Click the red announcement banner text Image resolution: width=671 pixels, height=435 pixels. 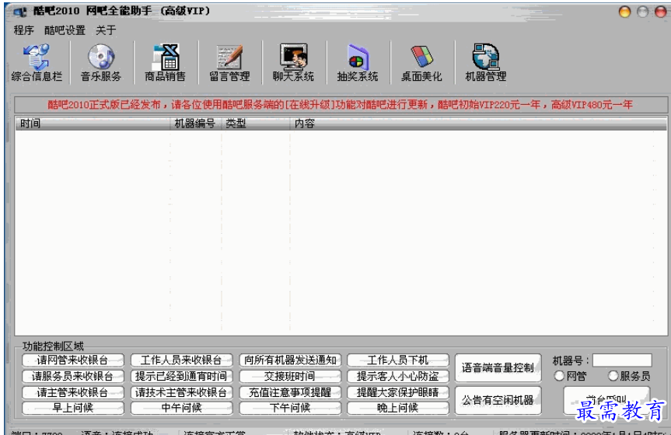pyautogui.click(x=341, y=105)
